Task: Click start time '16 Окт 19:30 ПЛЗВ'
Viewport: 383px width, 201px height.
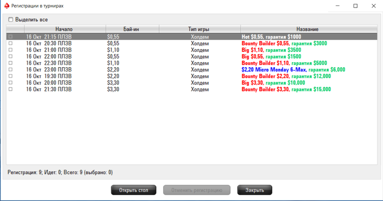Action: coord(49,76)
